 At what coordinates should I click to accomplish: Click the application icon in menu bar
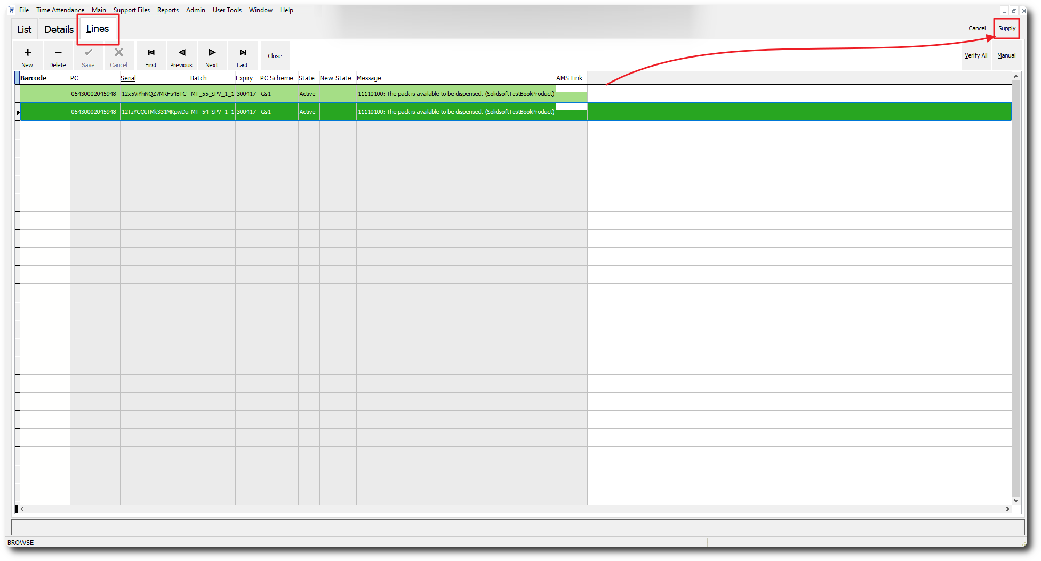(11, 10)
